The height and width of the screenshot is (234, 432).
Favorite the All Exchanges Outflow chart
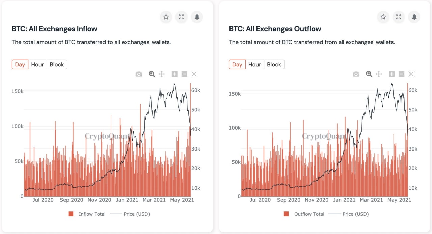point(383,17)
